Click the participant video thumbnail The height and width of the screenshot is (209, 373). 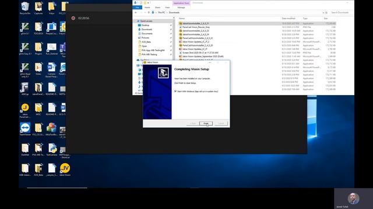tap(354, 199)
